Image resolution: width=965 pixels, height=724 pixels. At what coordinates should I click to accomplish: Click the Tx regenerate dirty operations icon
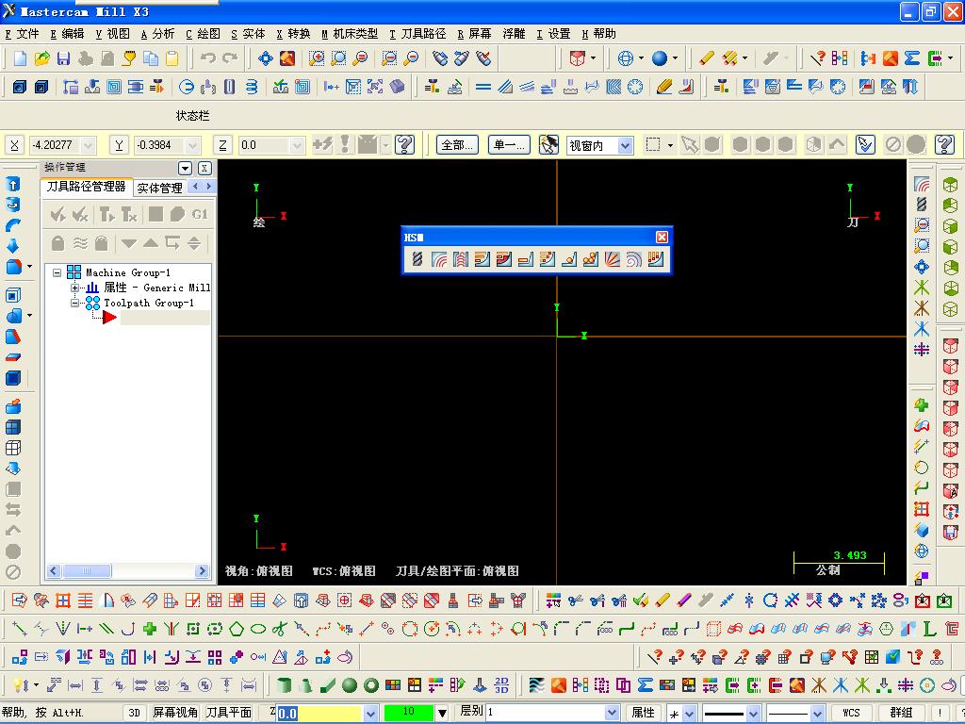pyautogui.click(x=128, y=214)
